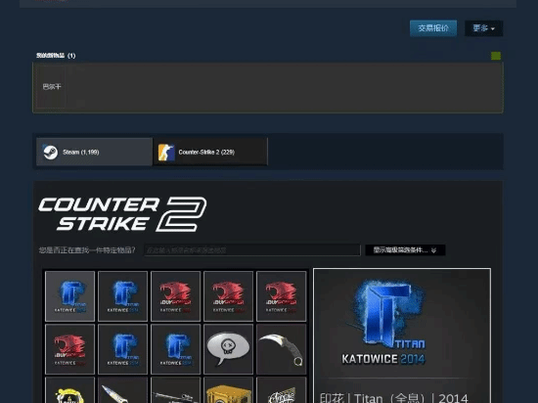The width and height of the screenshot is (538, 403).
Task: Switch to the Counter-Strike 2 (229) tab
Action: [210, 152]
